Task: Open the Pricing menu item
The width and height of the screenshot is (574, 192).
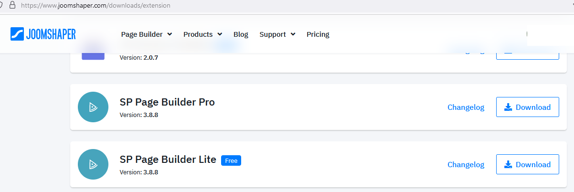Action: point(318,34)
